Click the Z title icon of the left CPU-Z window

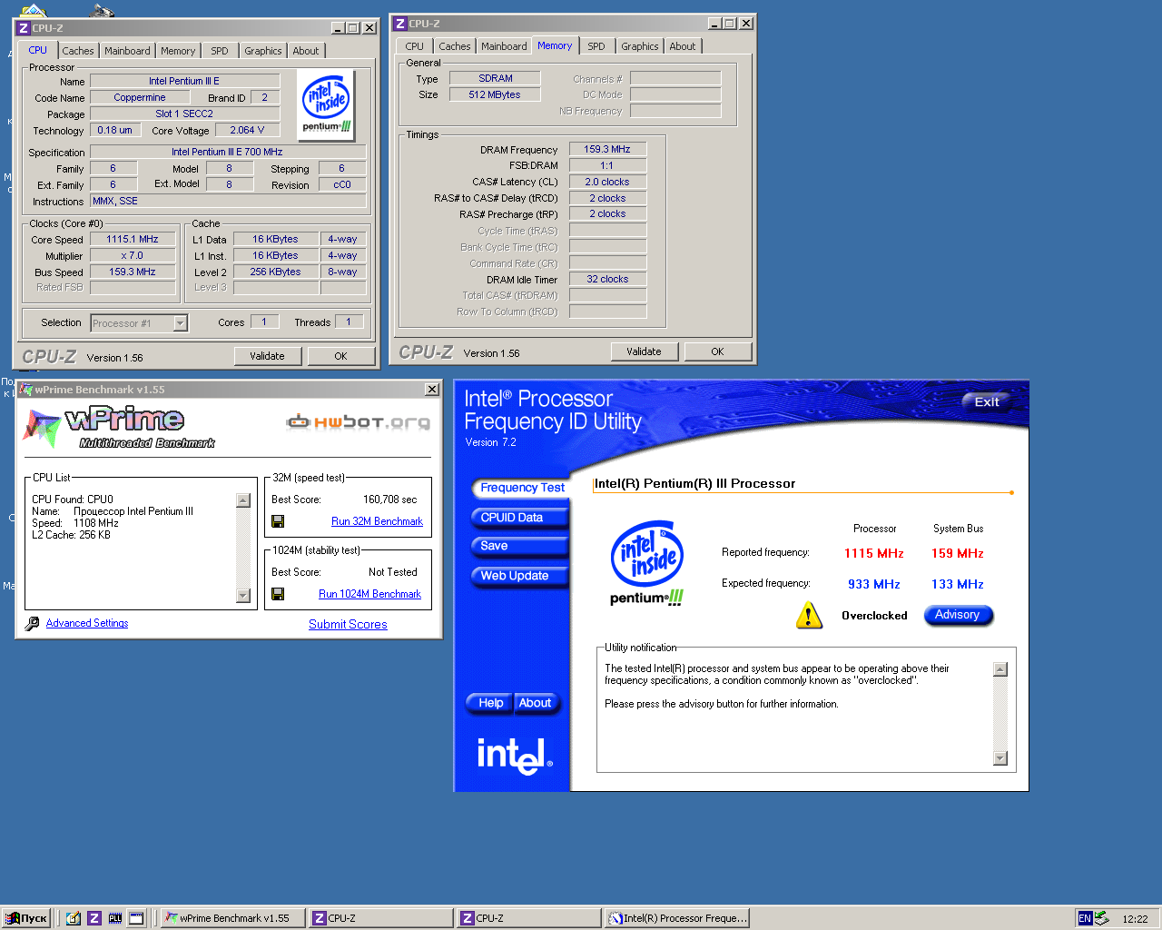25,28
